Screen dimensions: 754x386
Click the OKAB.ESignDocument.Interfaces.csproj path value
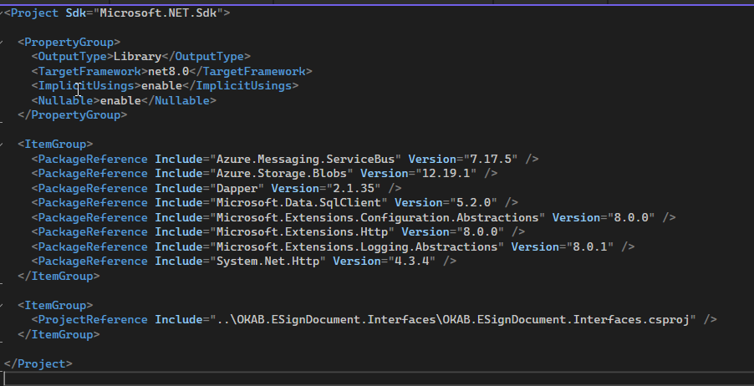coord(453,320)
